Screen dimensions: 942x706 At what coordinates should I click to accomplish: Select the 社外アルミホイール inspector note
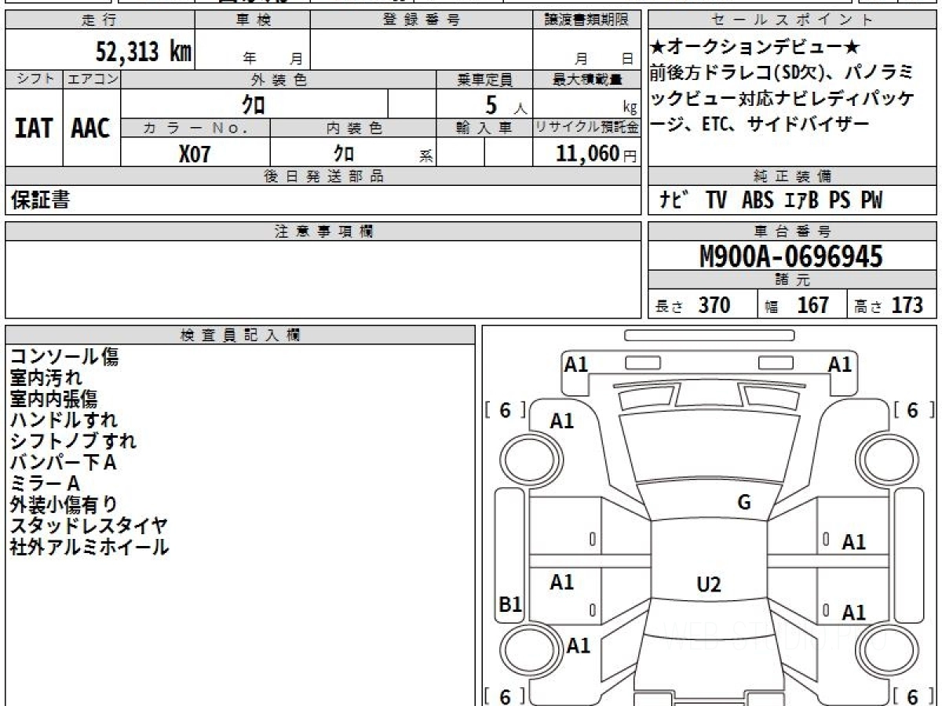click(x=89, y=547)
